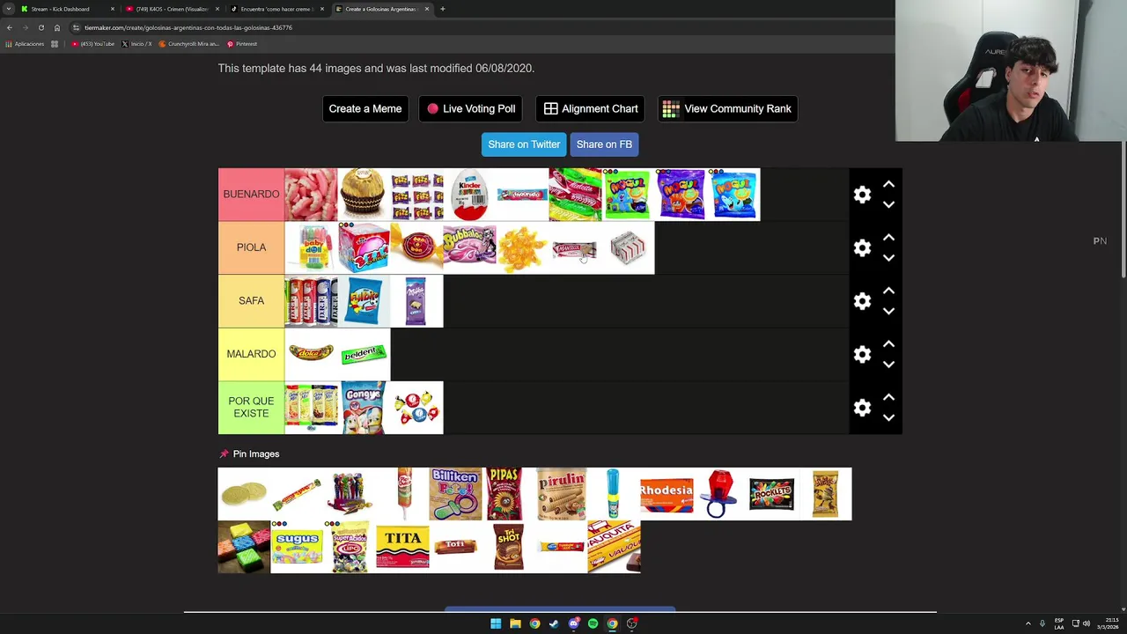Click the BUENARDO tier label

251,195
